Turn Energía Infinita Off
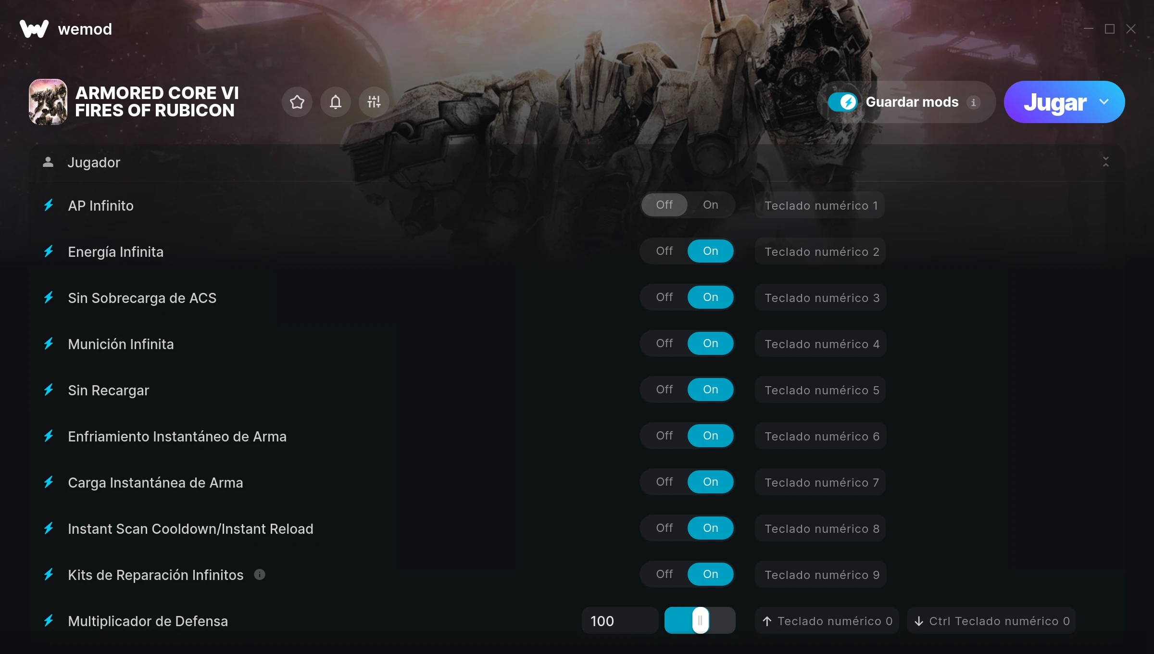The width and height of the screenshot is (1154, 654). [664, 251]
